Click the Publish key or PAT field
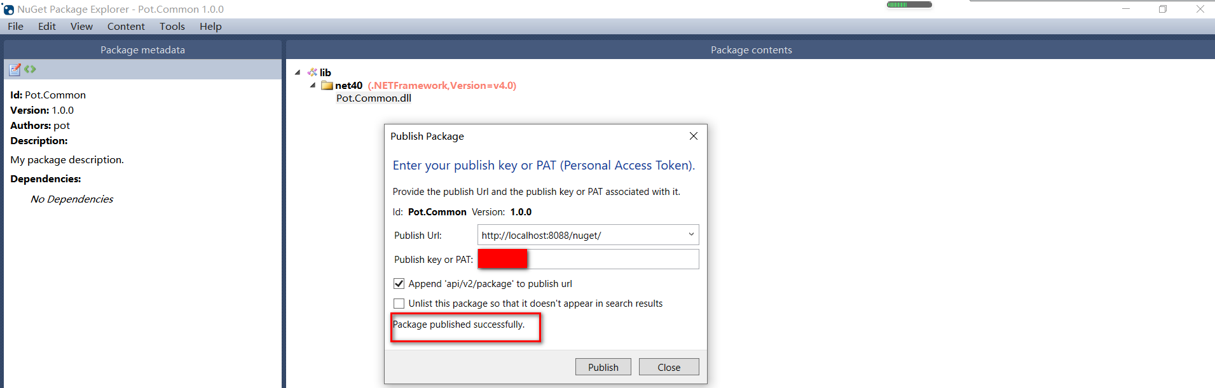 tap(588, 259)
